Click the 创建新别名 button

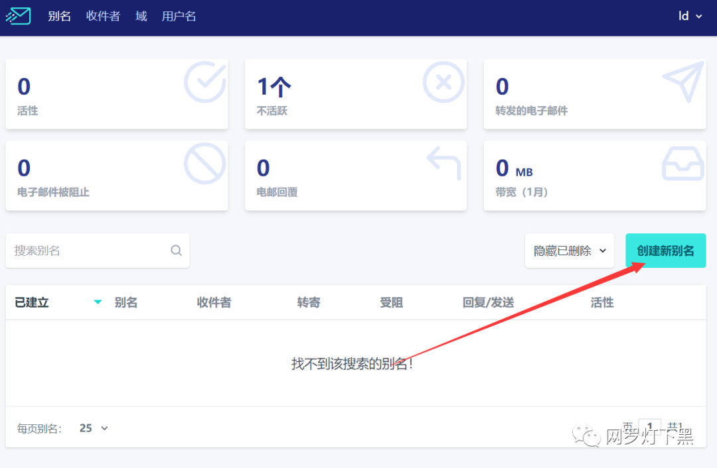click(x=665, y=251)
